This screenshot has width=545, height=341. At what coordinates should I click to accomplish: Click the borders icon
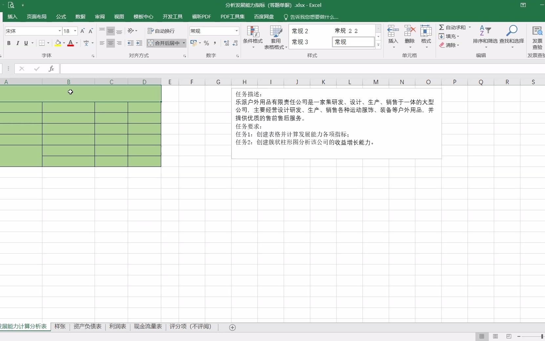(x=42, y=43)
